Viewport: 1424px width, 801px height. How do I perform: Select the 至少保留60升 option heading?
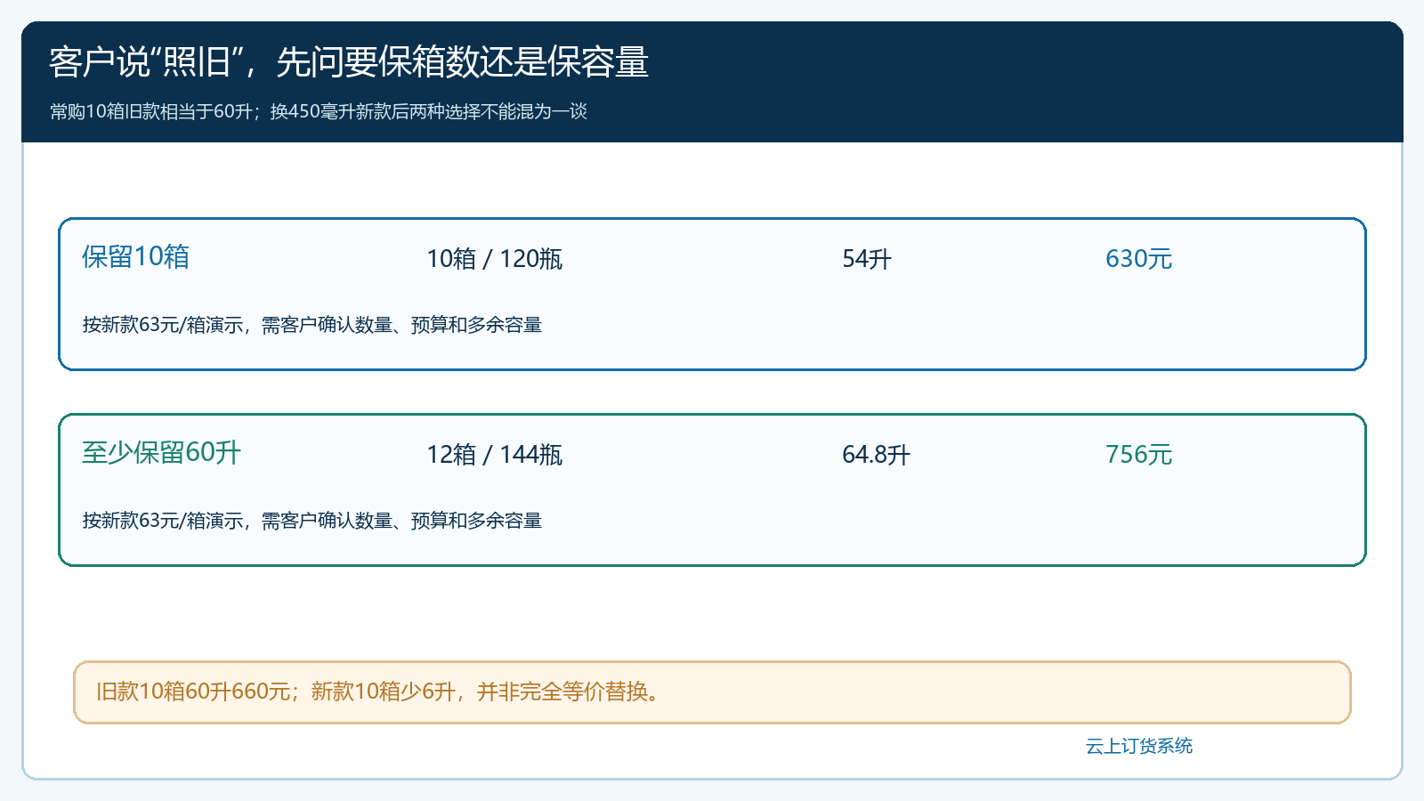[162, 452]
